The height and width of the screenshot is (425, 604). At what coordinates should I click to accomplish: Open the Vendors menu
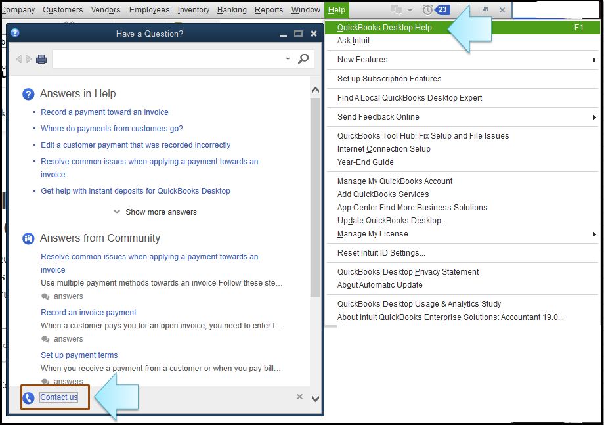click(x=106, y=10)
